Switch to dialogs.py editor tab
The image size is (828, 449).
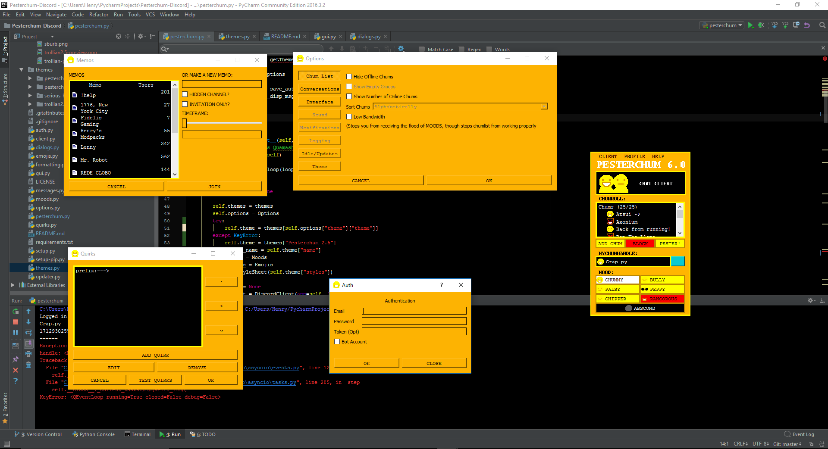pyautogui.click(x=368, y=37)
